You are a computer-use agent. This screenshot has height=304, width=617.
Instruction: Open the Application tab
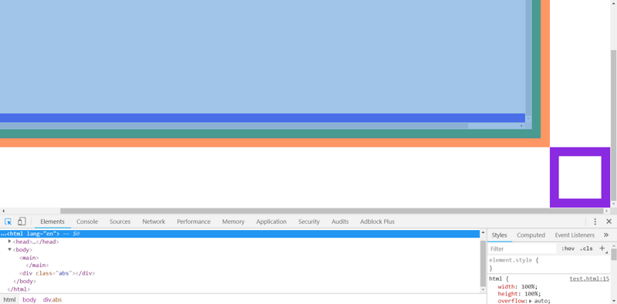[x=271, y=221]
